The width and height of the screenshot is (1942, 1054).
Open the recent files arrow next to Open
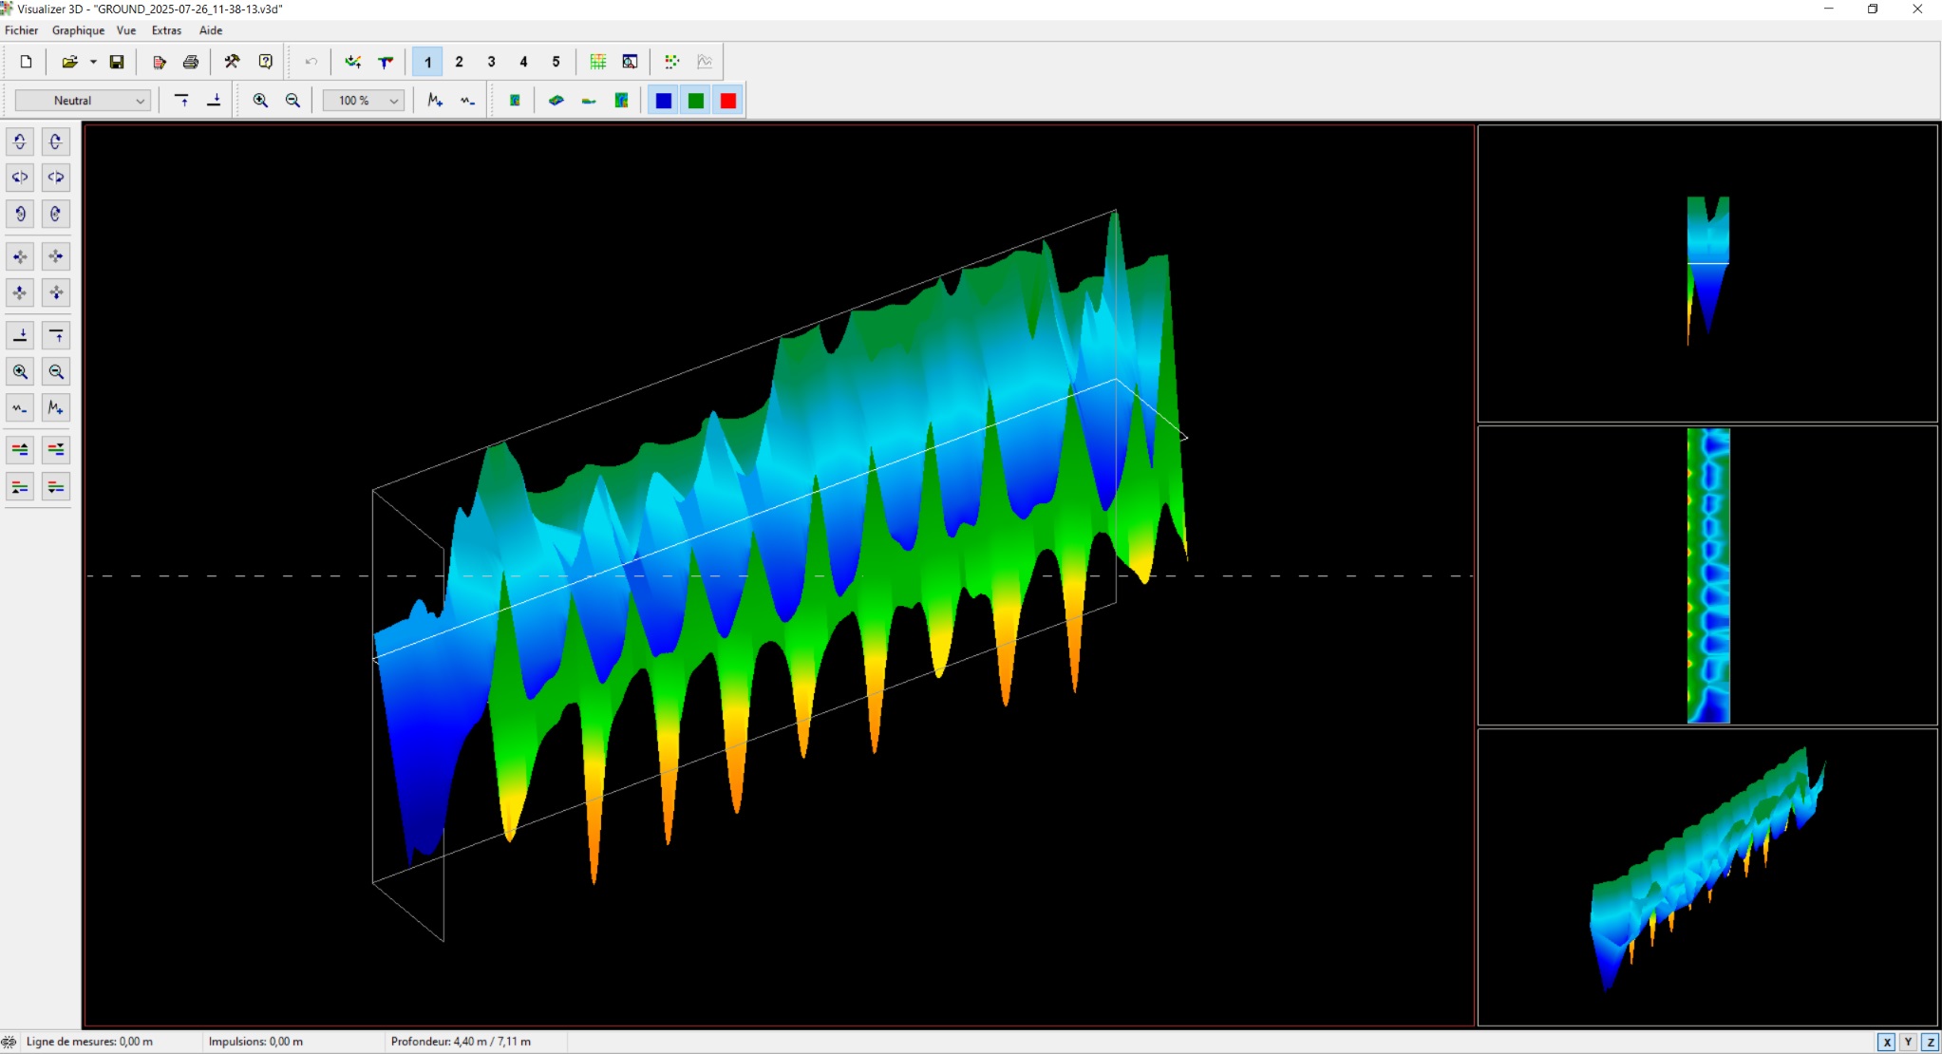pos(93,62)
